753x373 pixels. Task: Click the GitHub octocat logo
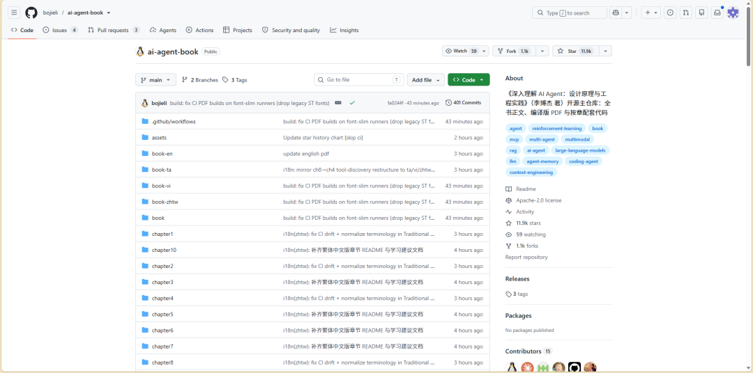(31, 13)
